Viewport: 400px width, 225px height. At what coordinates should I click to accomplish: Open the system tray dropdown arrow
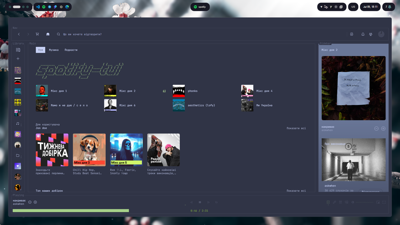pos(321,7)
